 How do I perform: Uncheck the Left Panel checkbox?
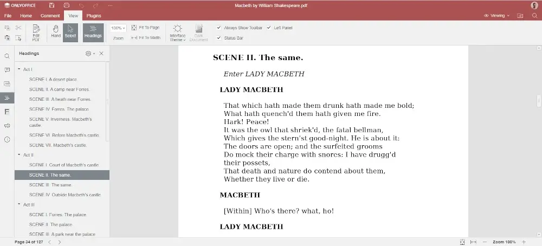(269, 28)
